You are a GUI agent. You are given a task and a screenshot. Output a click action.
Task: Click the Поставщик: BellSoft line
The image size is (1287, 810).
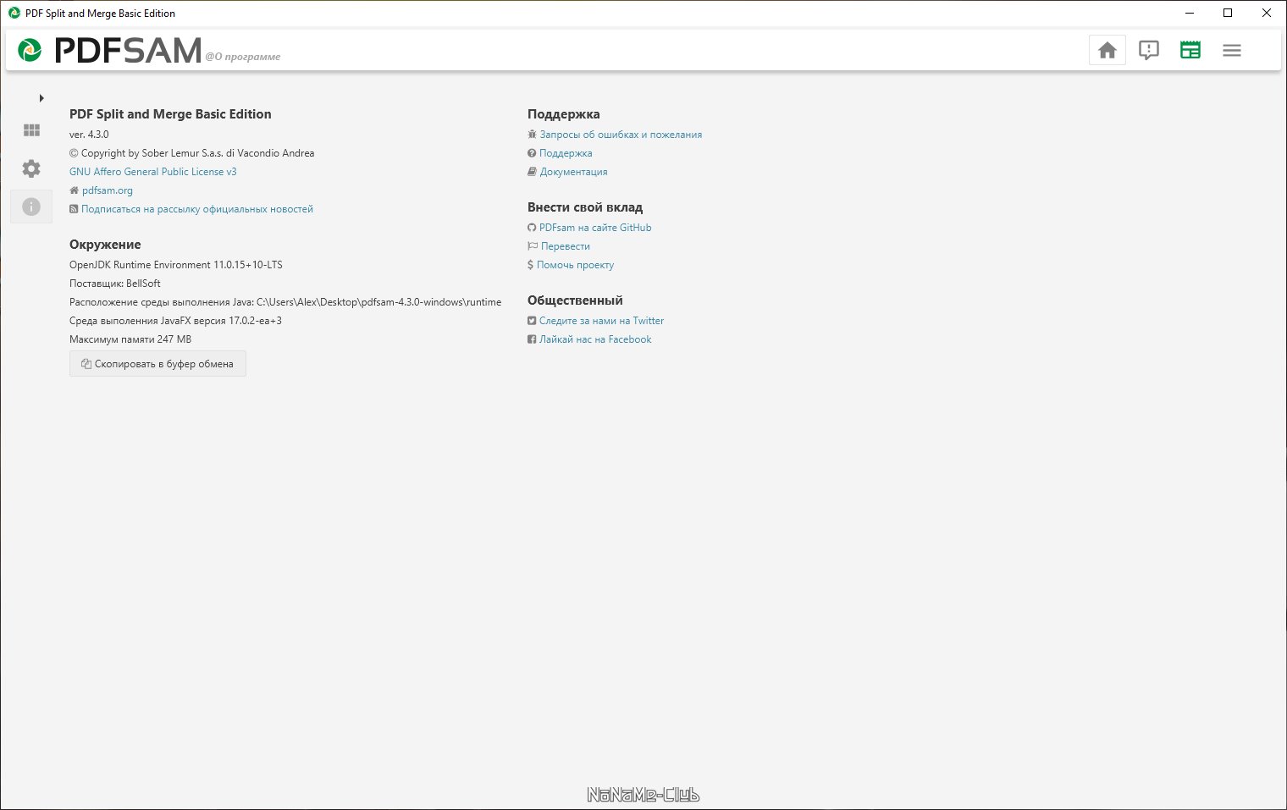coord(115,284)
